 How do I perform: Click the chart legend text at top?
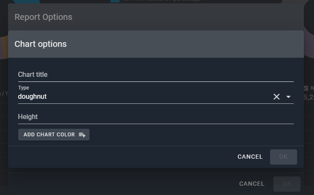pos(163,1)
